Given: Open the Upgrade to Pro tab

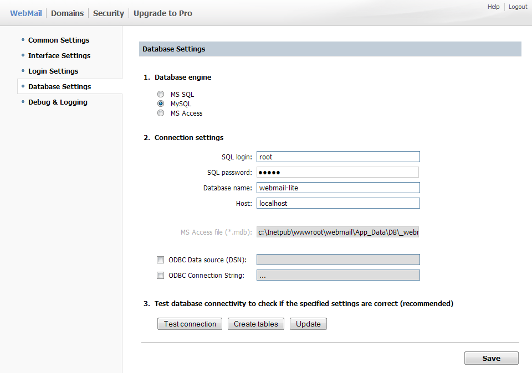Looking at the screenshot, I should pos(162,13).
